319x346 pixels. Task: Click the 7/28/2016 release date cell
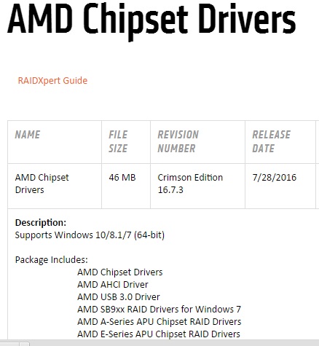coord(275,178)
